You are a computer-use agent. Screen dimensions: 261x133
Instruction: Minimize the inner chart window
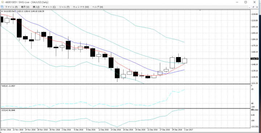[249, 7]
